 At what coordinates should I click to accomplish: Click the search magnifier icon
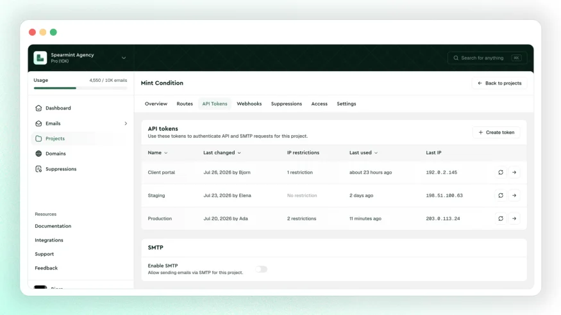click(x=456, y=58)
